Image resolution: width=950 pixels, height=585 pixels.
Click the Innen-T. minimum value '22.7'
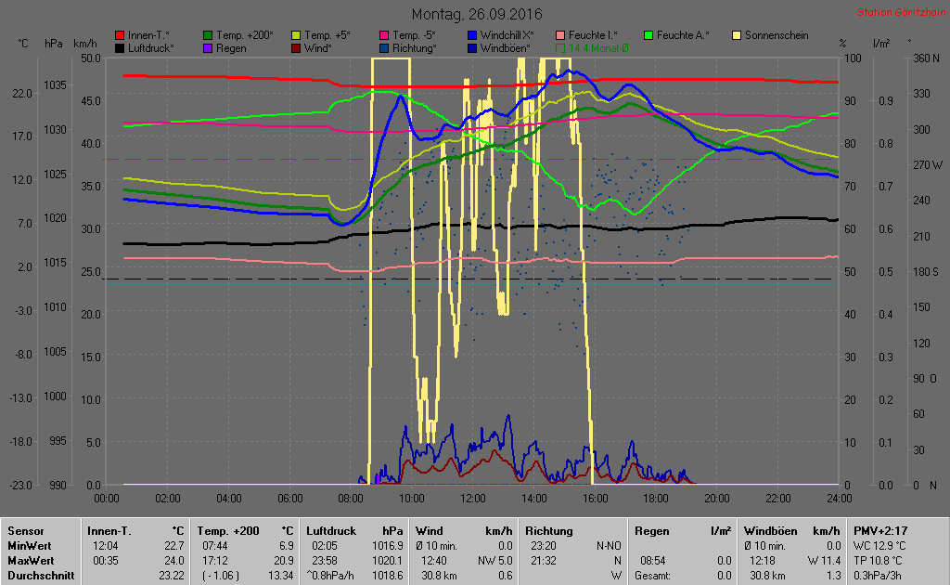point(174,546)
